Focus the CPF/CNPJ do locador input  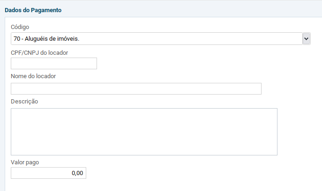(x=54, y=63)
